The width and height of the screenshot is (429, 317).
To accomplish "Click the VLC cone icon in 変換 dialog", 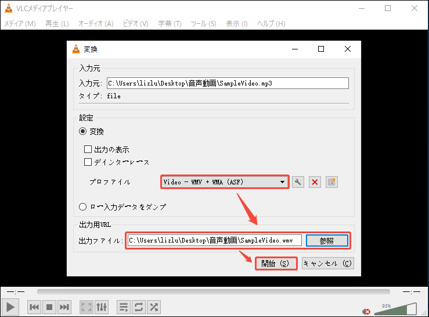I will pyautogui.click(x=76, y=49).
